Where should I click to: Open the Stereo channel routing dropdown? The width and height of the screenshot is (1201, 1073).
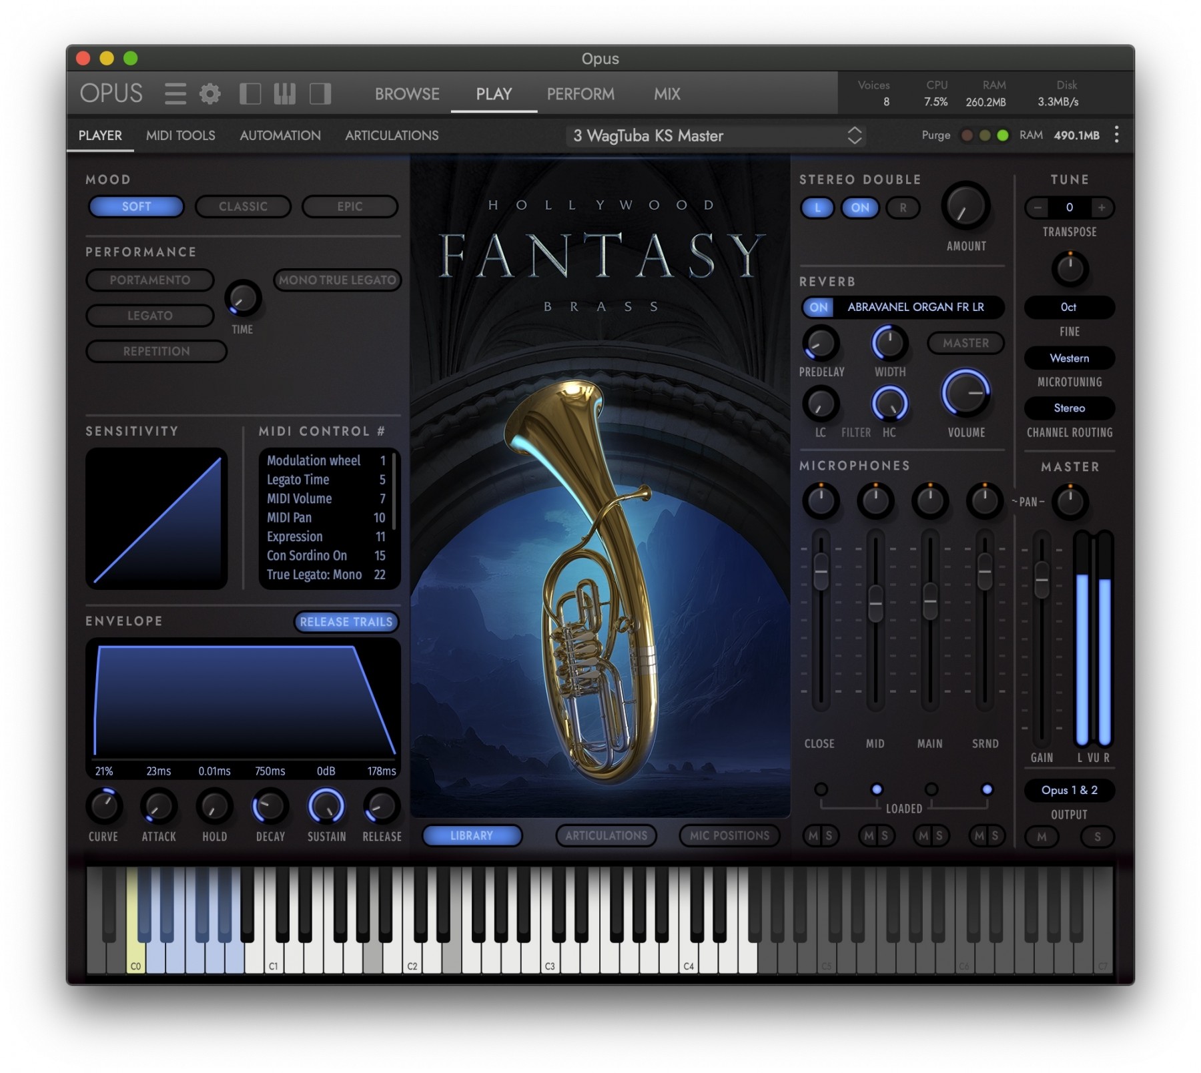[x=1069, y=408]
